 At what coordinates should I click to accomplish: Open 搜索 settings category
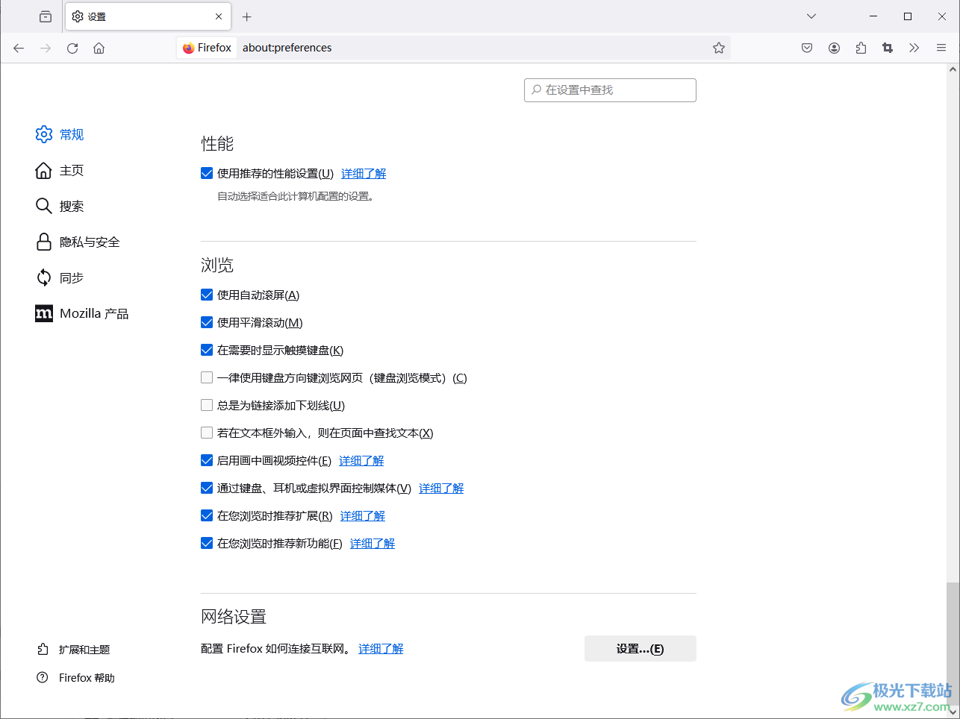point(60,206)
